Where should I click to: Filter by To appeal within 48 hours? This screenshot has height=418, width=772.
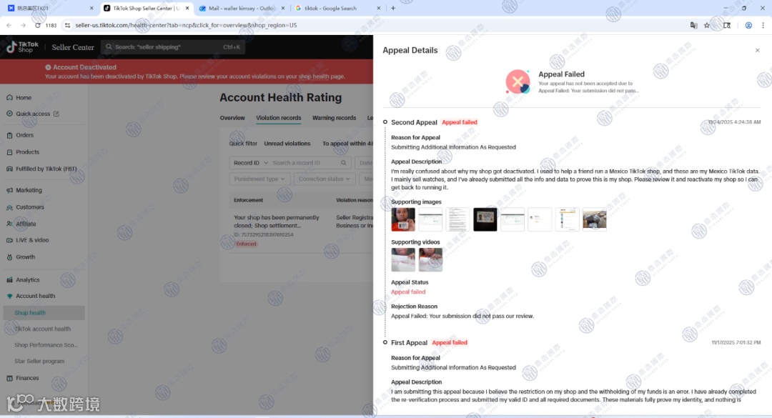[x=347, y=144]
